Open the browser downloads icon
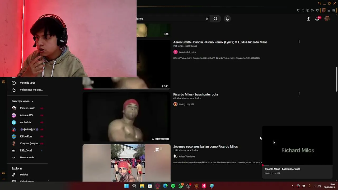 [x=329, y=11]
